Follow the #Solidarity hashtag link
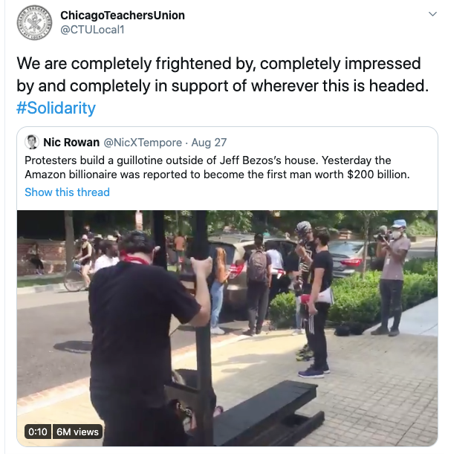 click(56, 108)
